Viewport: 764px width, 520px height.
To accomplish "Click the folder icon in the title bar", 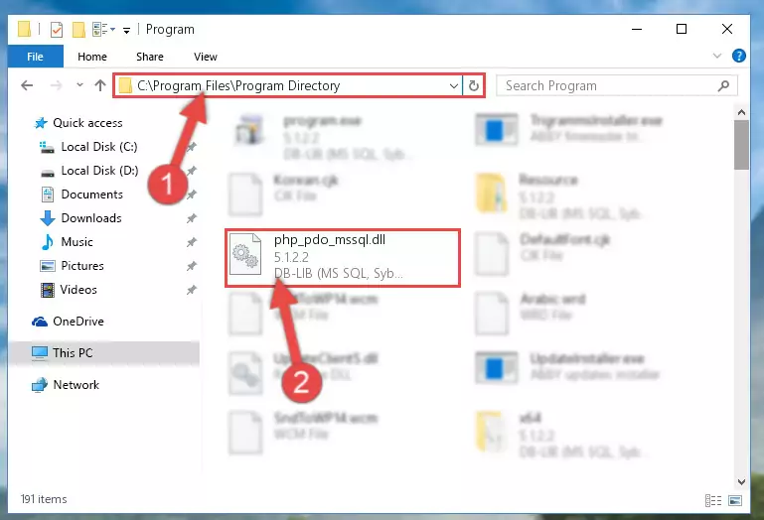I will pos(24,29).
